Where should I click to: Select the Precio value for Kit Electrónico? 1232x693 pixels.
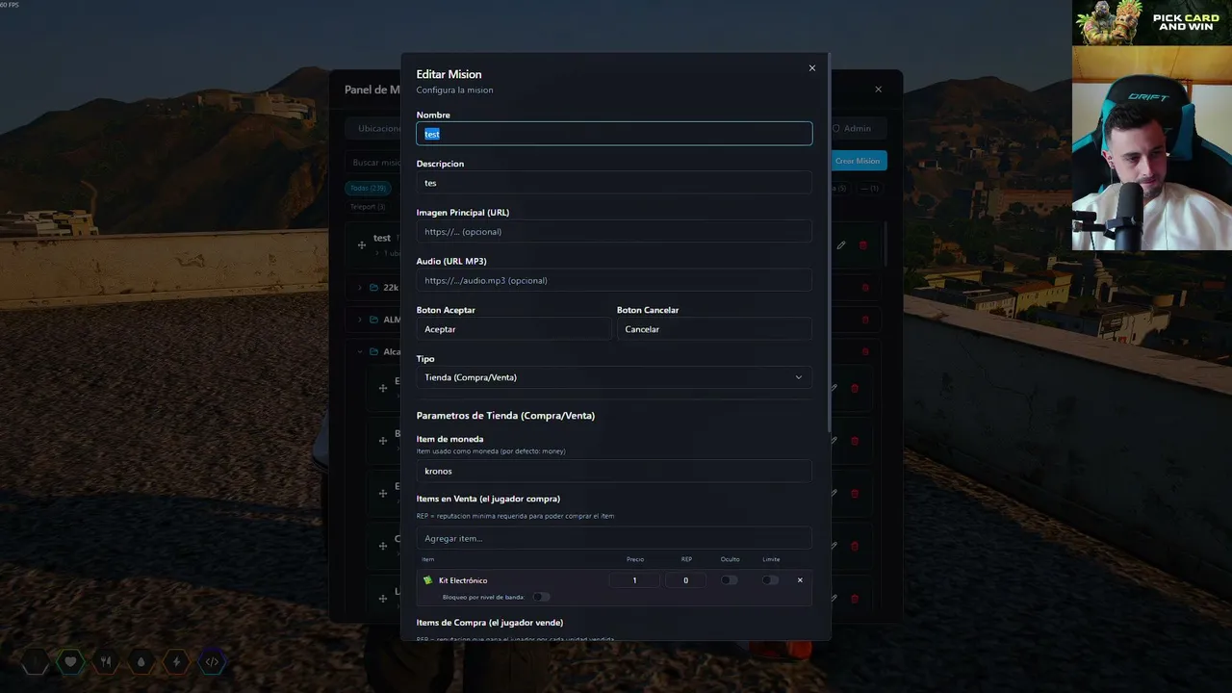634,580
